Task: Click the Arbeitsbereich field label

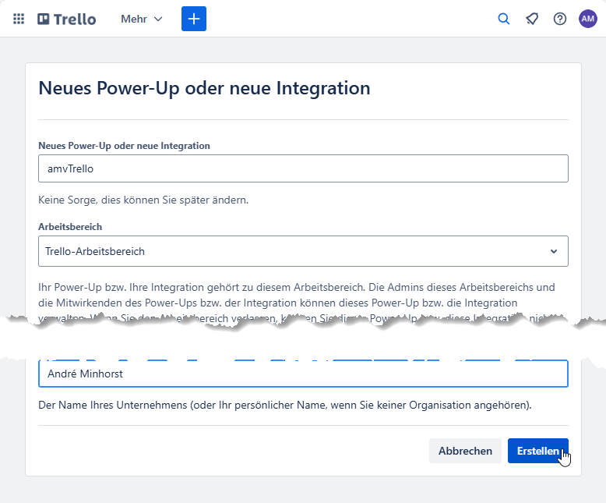Action: point(70,227)
